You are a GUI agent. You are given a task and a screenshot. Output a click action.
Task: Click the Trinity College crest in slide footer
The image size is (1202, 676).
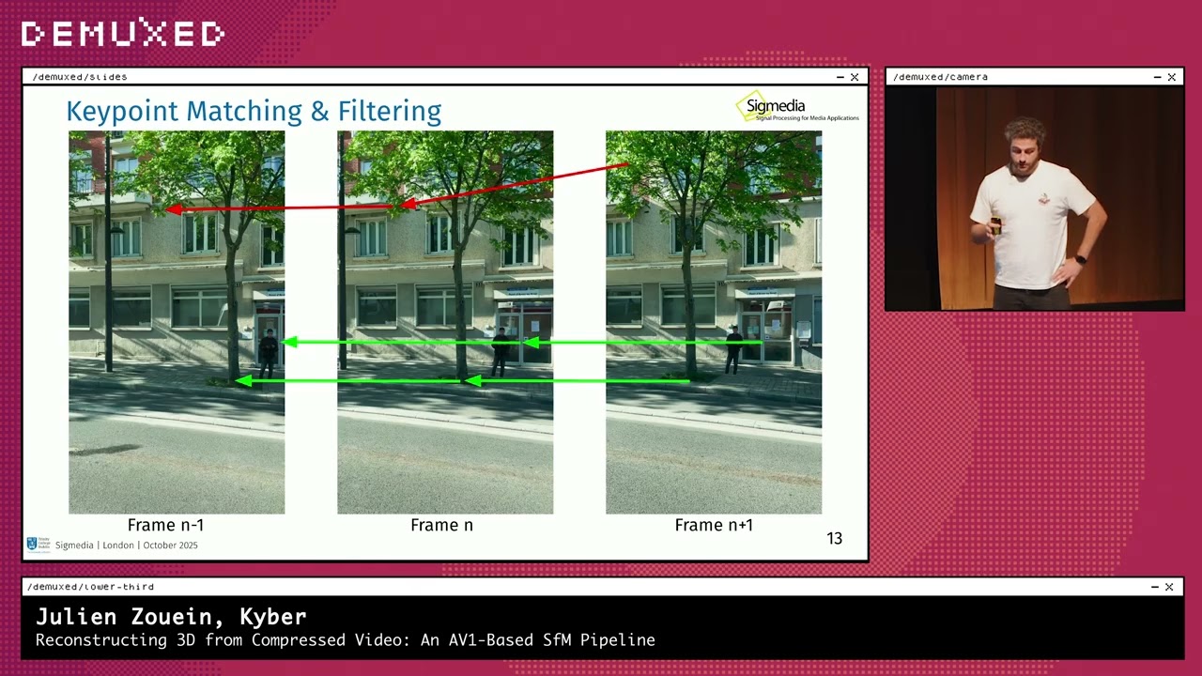[x=32, y=545]
